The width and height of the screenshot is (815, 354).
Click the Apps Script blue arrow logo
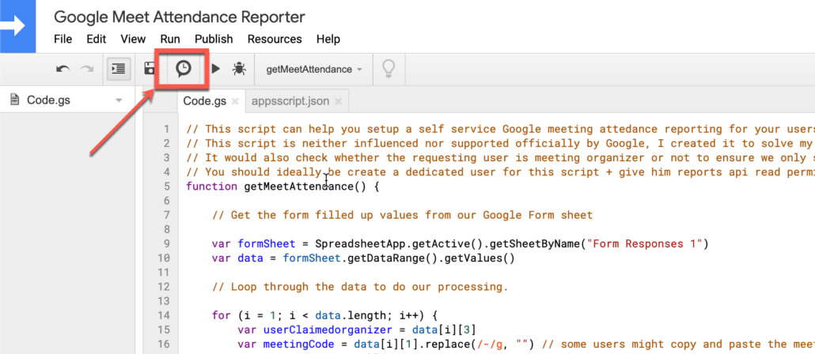17,26
